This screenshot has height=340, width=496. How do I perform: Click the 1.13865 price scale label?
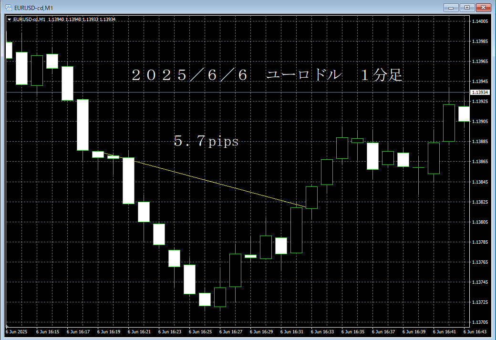[x=480, y=162]
